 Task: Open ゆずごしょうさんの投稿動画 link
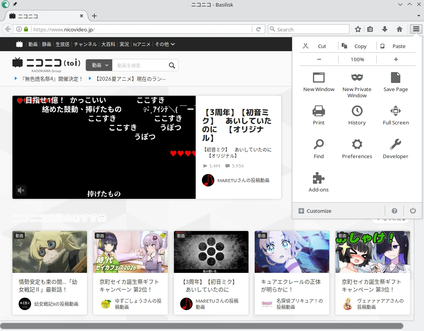138,304
